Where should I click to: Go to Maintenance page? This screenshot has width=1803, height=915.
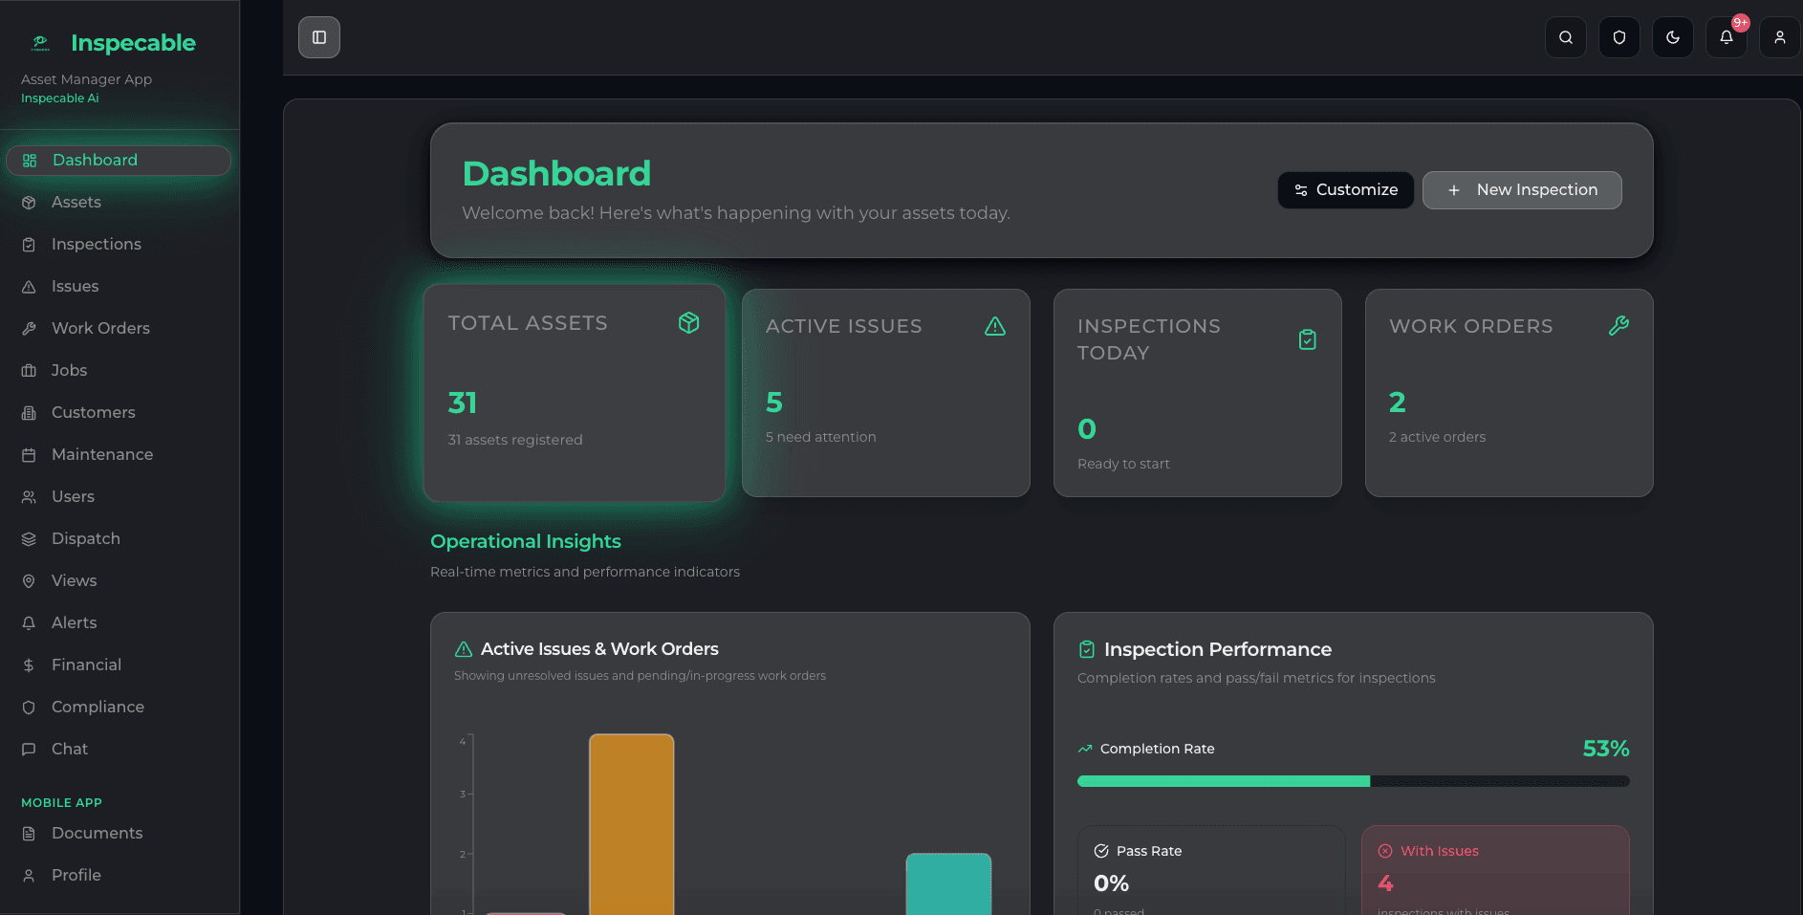pyautogui.click(x=119, y=455)
